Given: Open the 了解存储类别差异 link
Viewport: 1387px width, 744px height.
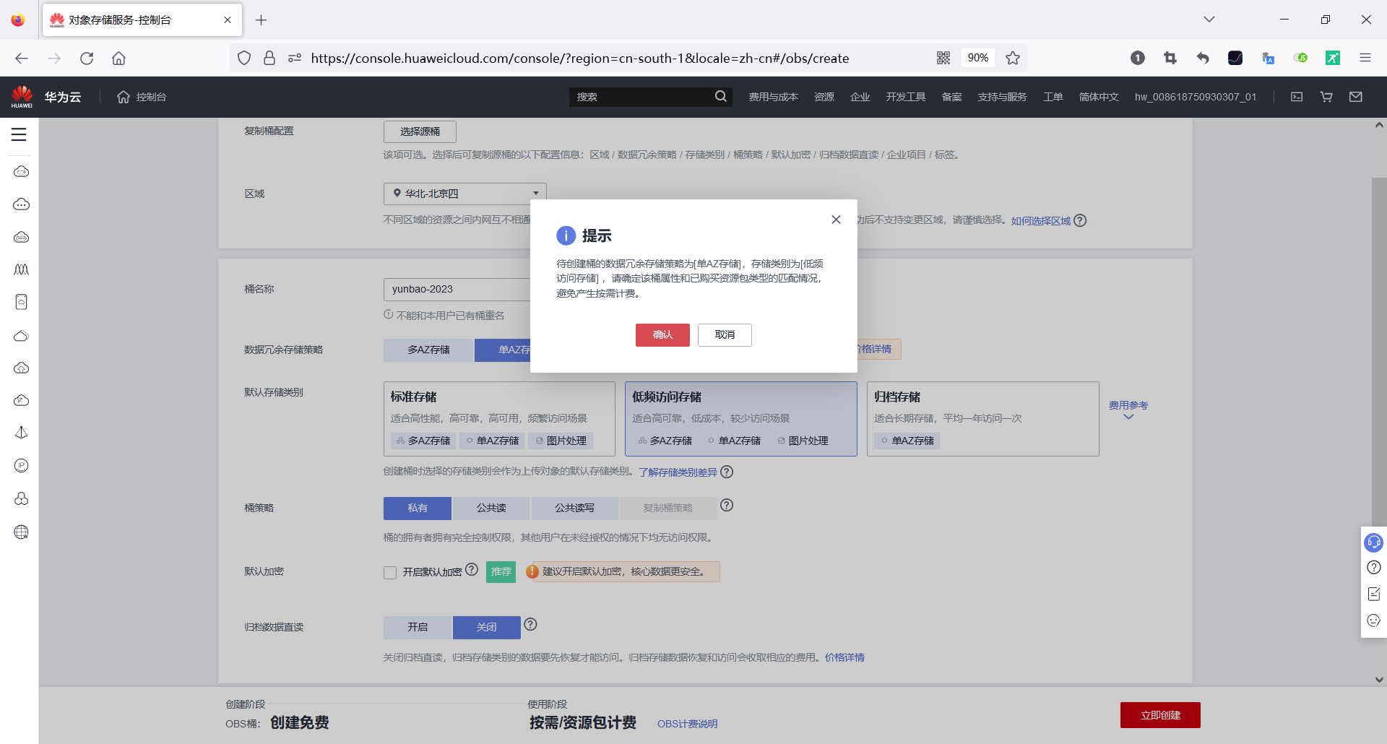Looking at the screenshot, I should [678, 472].
